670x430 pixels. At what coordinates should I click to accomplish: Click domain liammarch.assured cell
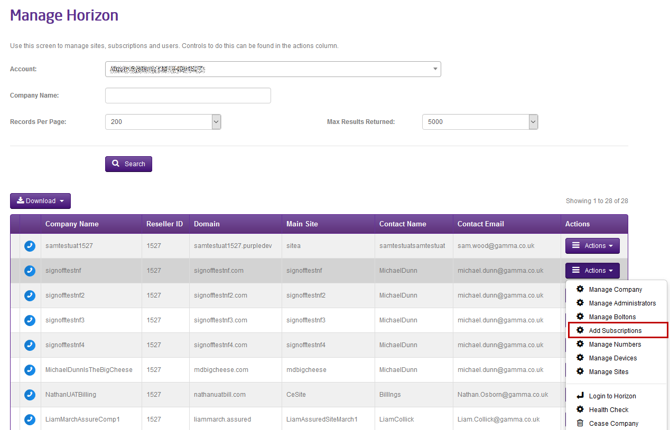click(222, 419)
